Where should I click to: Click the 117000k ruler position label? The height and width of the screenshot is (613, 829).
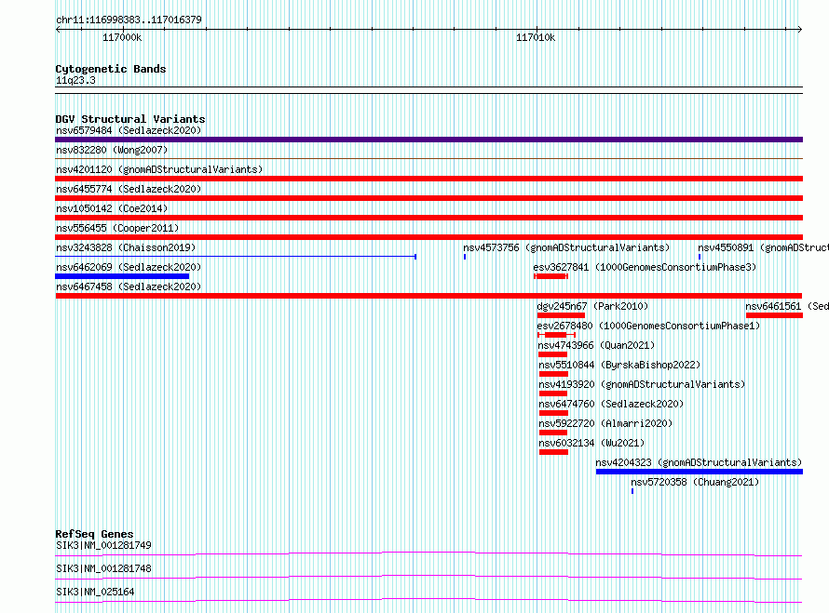point(122,37)
